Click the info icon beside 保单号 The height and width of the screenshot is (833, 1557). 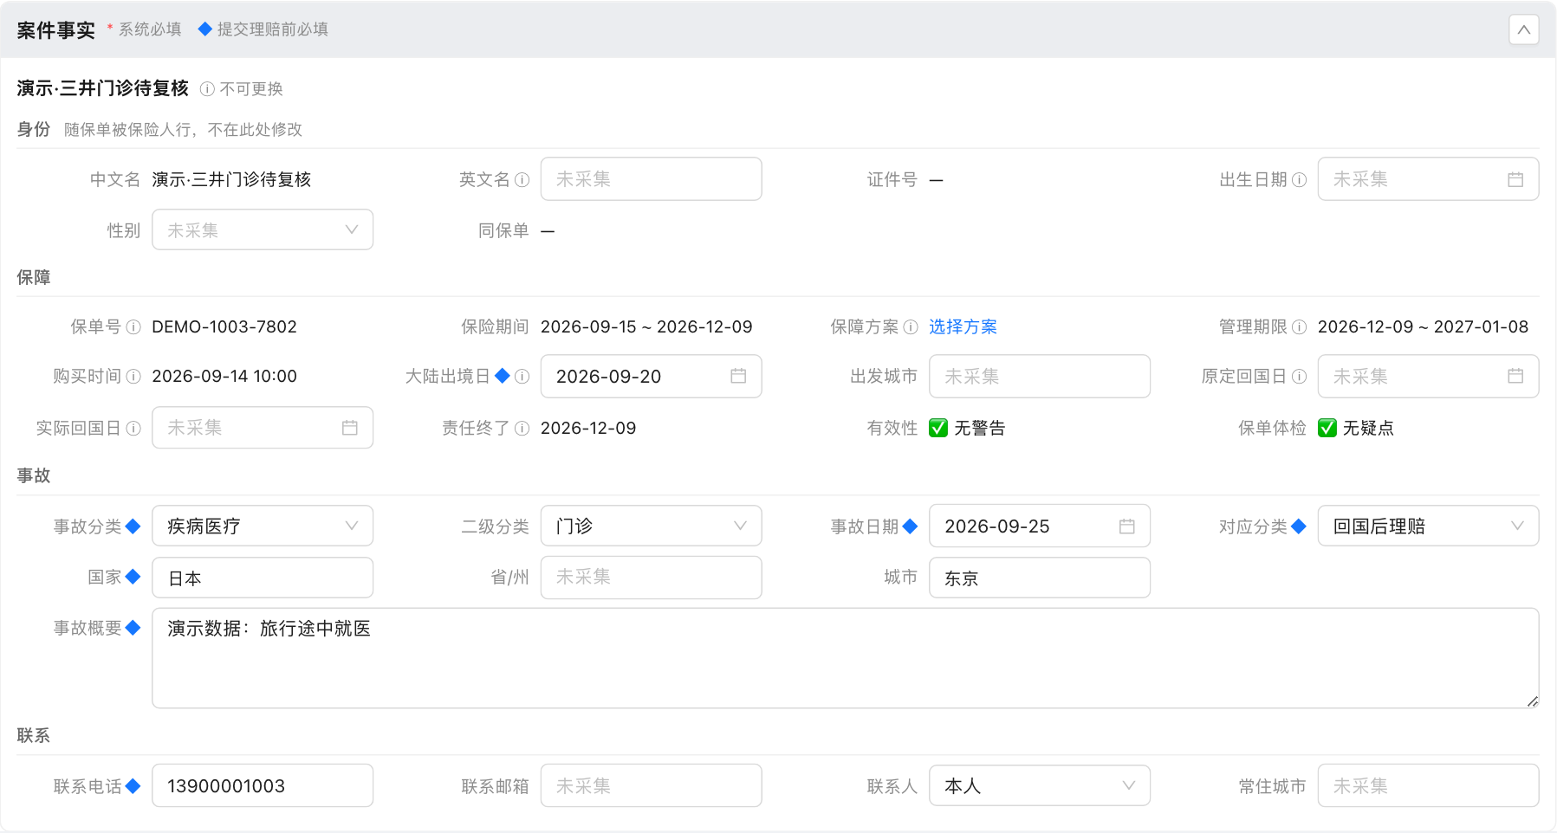[x=133, y=326]
